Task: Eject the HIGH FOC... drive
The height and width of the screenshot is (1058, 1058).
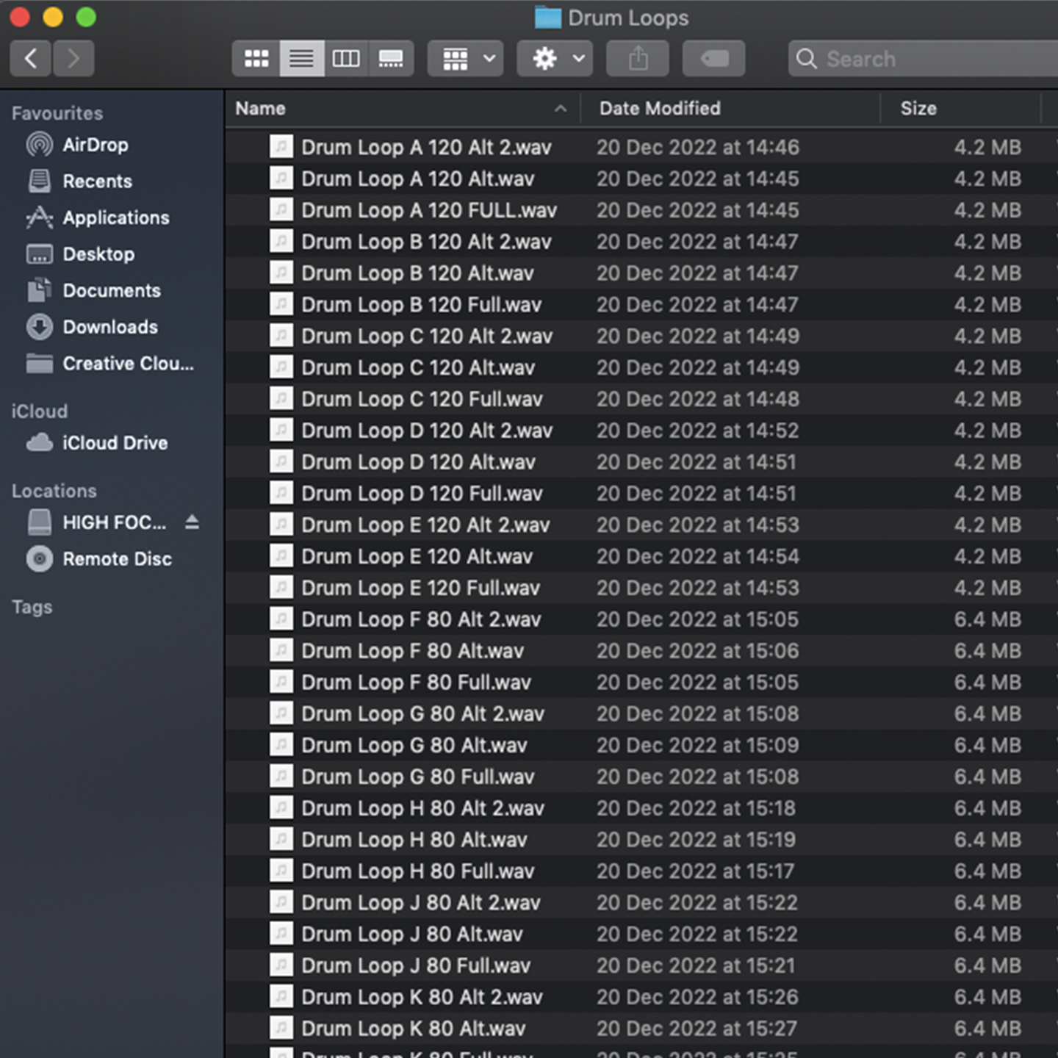Action: (192, 522)
